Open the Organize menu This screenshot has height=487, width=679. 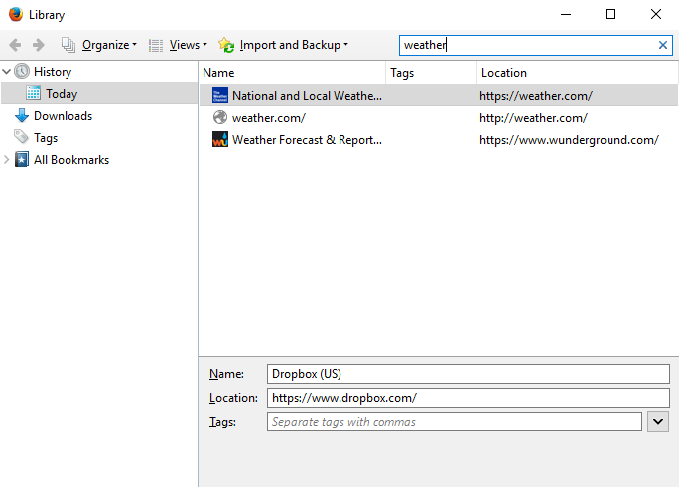(x=109, y=45)
